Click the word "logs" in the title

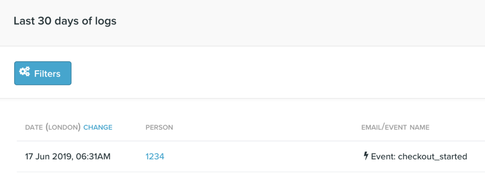(x=105, y=21)
